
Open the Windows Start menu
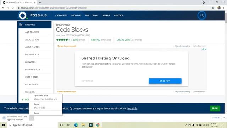[4, 125]
